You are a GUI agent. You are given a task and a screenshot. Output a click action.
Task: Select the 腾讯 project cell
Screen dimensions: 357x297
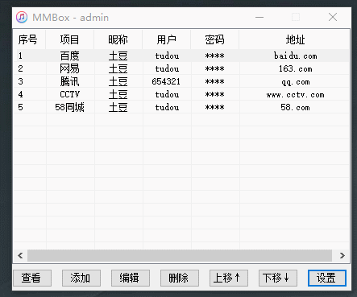[x=70, y=81]
